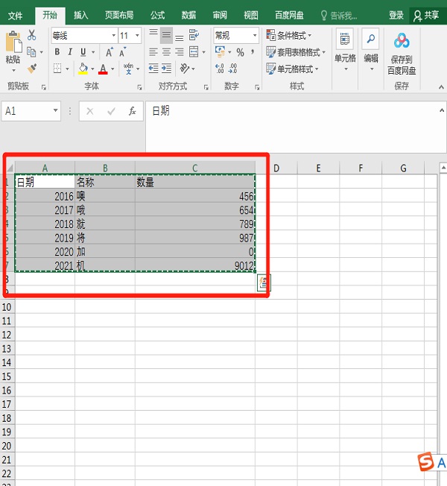Click the percent style icon
The image size is (447, 486).
point(240,52)
